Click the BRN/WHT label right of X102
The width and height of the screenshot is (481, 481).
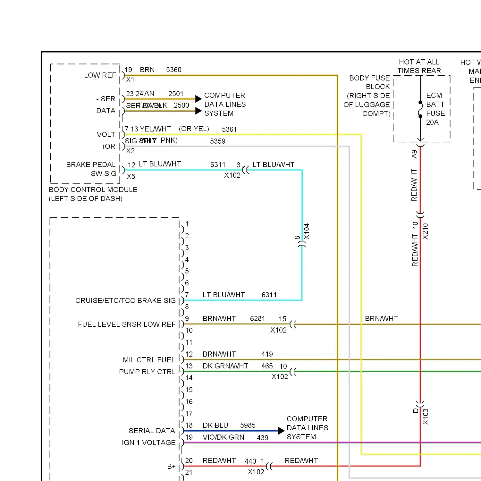(x=381, y=318)
